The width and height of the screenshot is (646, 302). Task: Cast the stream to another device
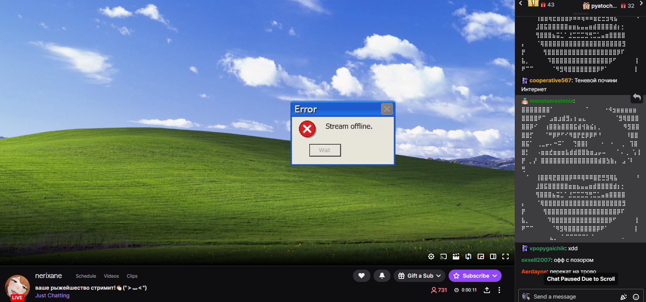(x=444, y=256)
